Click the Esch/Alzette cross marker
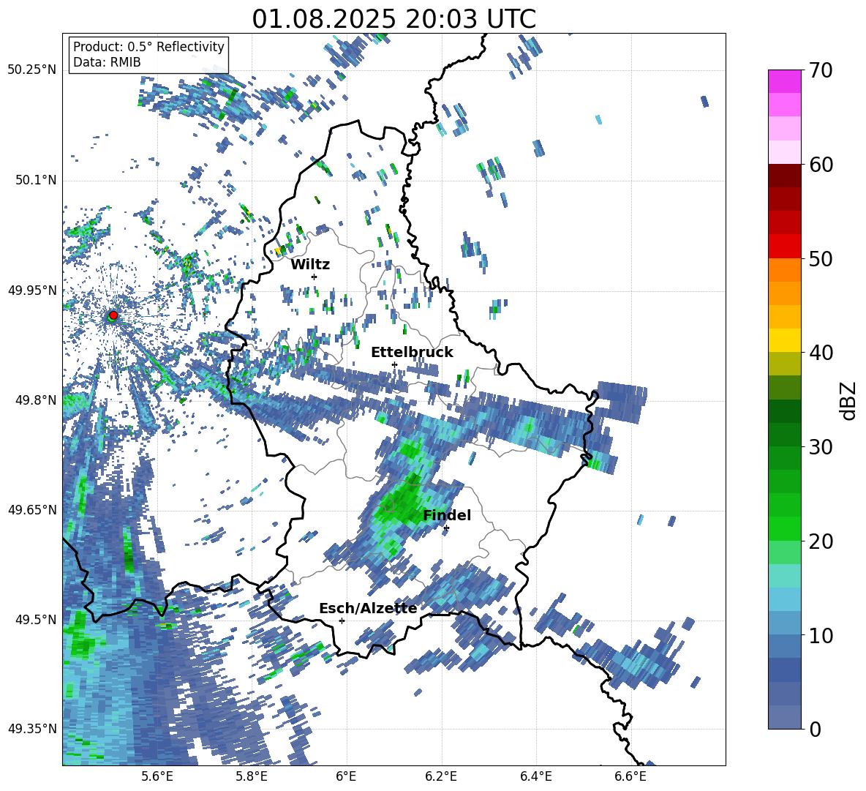Screen dimensions: 866x791 click(342, 621)
